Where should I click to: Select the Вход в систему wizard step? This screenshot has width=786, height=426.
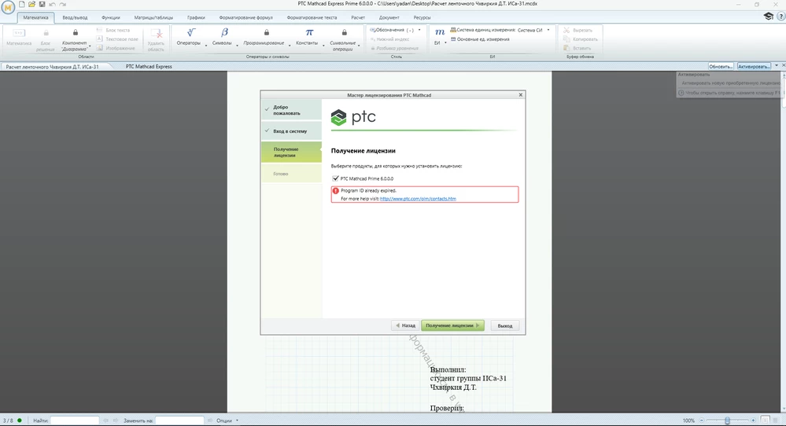point(291,131)
